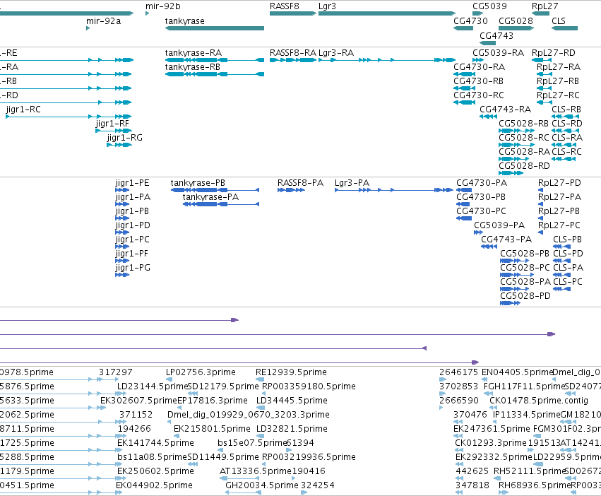The image size is (601, 496).
Task: Click the CLS-RB transcript label
Action: (566, 110)
